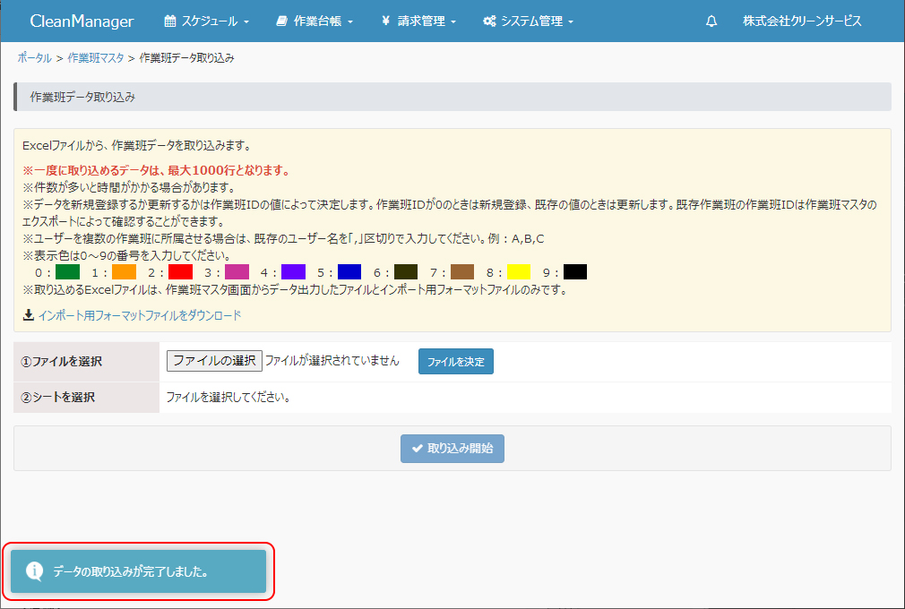
Task: Click the calendar icon beside スケジュール
Action: [x=171, y=21]
